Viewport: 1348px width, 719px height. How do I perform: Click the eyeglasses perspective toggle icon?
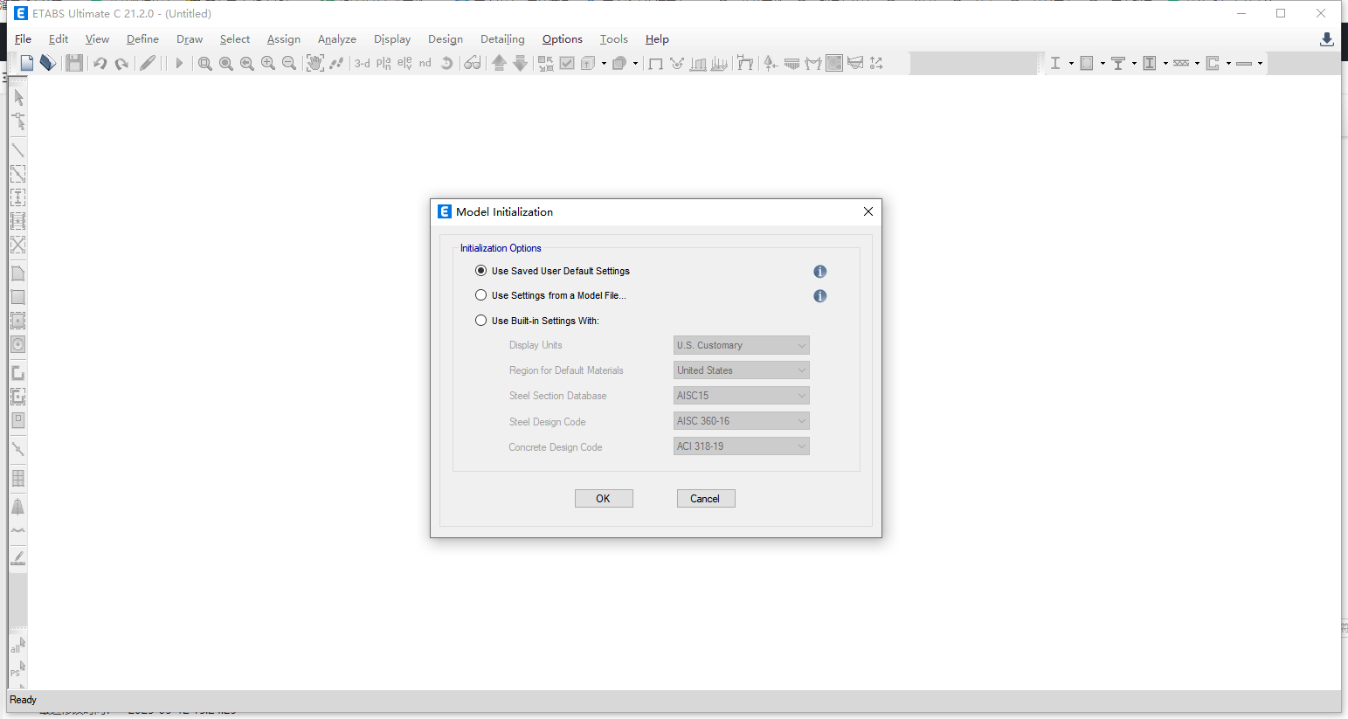(473, 63)
